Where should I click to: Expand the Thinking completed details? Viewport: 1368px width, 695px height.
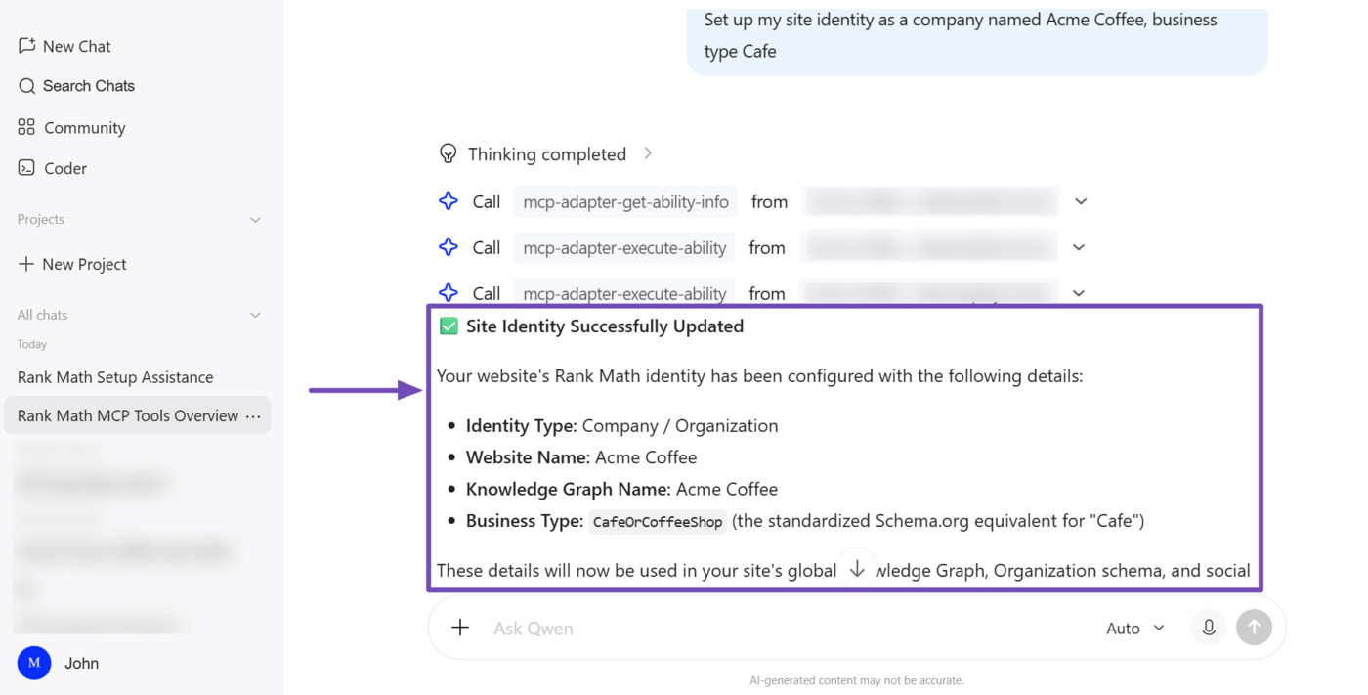click(648, 153)
